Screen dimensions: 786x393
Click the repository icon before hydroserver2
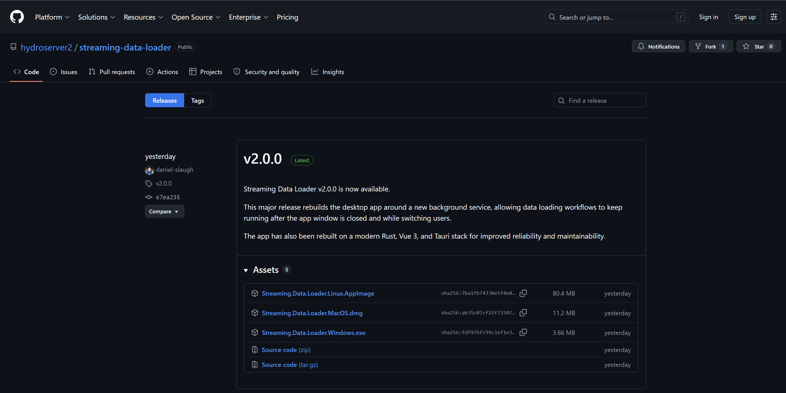(x=13, y=47)
